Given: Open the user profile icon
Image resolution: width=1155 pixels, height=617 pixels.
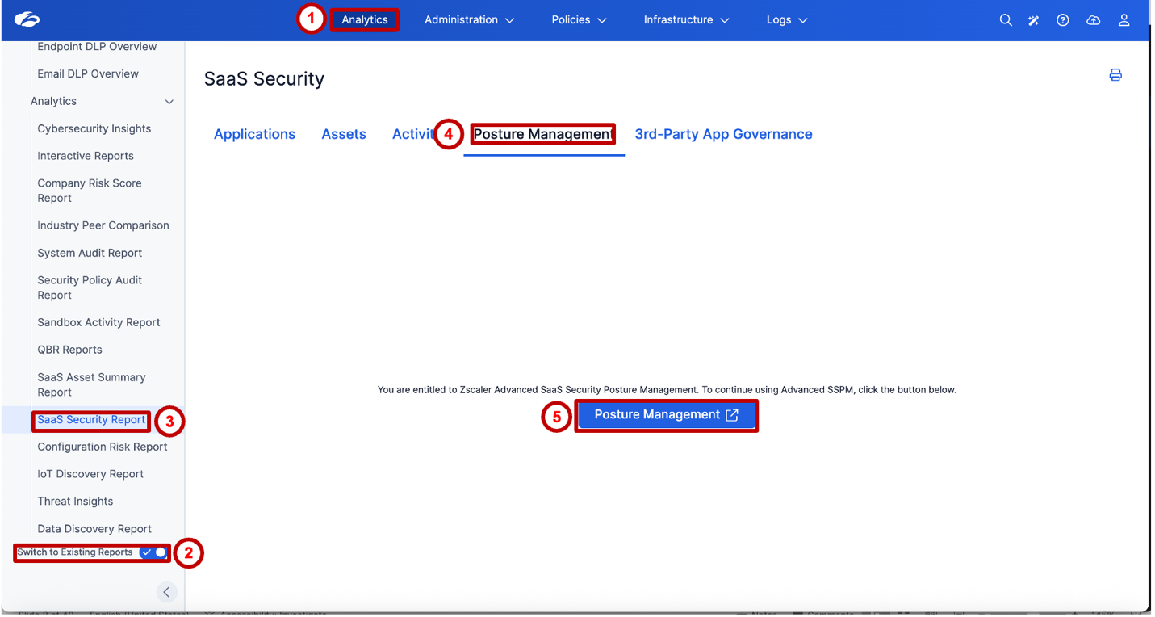Looking at the screenshot, I should point(1124,20).
